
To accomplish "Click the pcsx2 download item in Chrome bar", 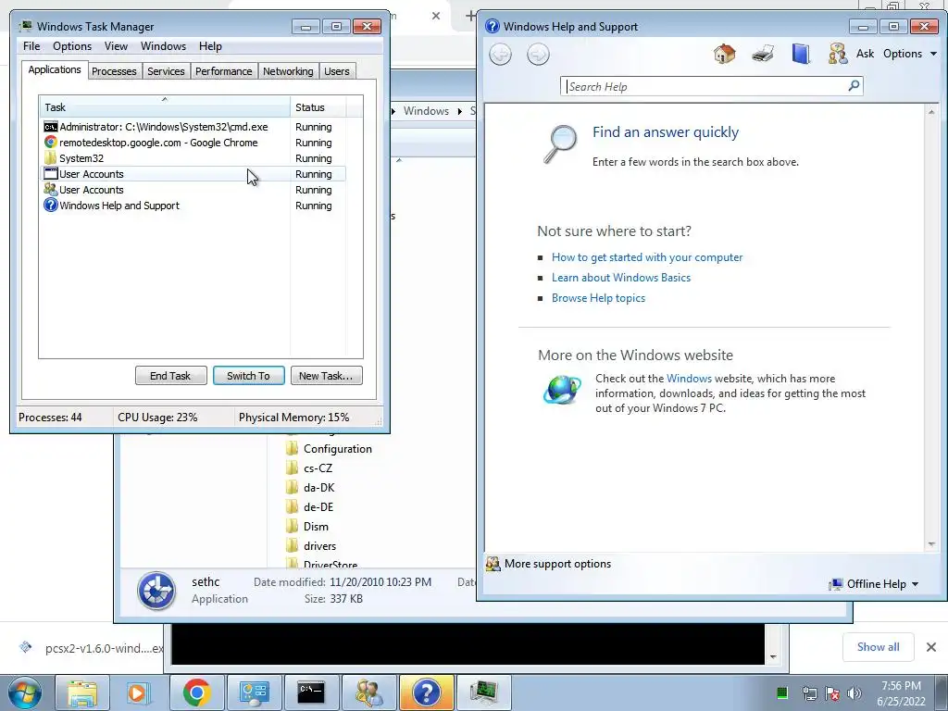I will [91, 648].
